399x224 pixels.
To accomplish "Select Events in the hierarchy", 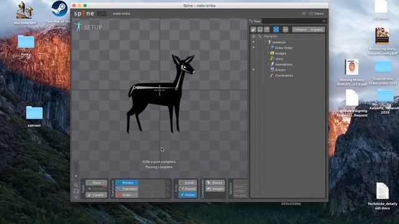I will 280,70.
